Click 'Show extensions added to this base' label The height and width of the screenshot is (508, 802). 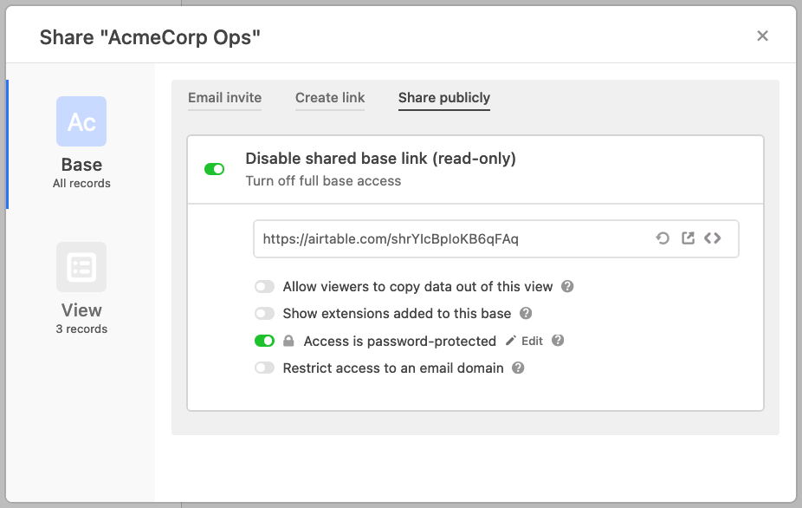pyautogui.click(x=397, y=314)
